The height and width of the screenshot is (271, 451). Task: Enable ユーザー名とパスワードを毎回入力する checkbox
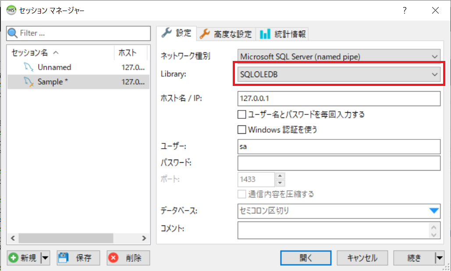(242, 114)
